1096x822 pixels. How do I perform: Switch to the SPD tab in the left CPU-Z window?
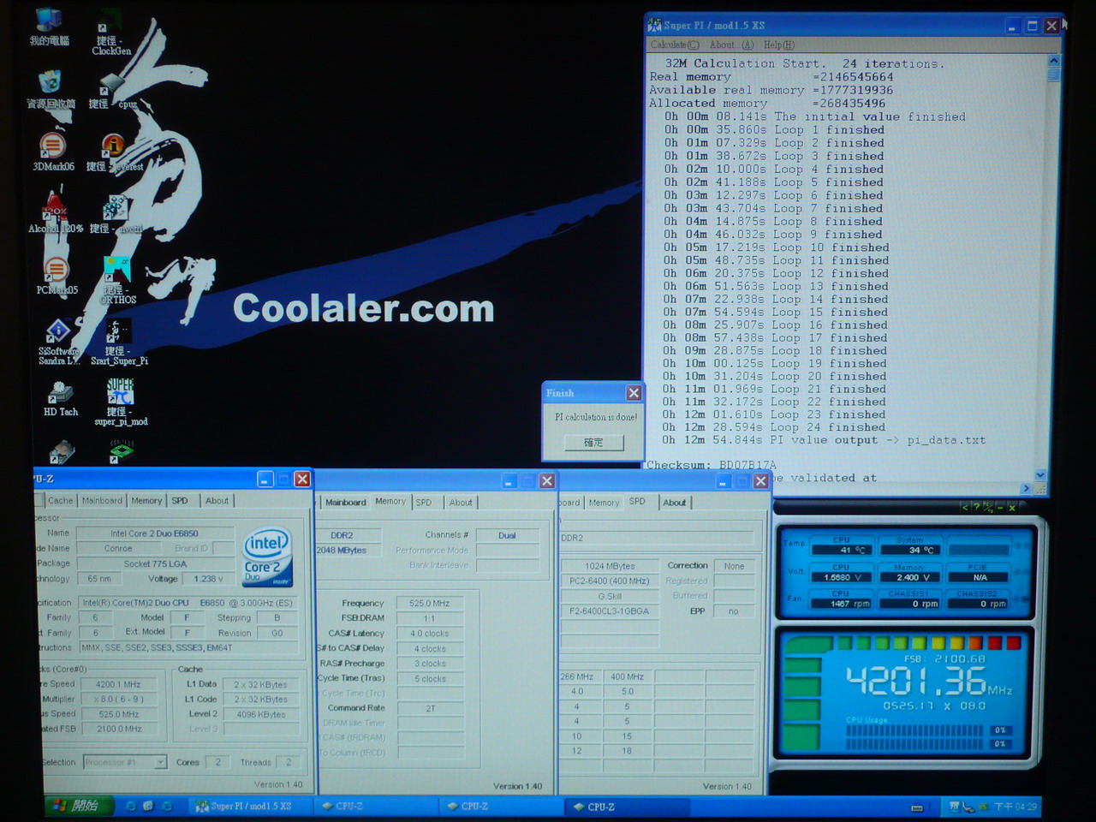(180, 500)
